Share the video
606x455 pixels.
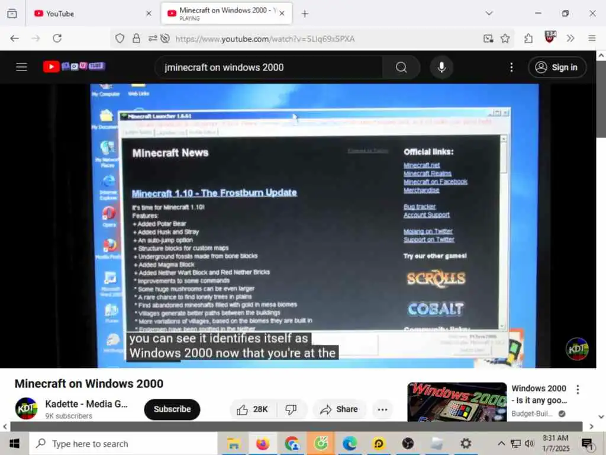point(339,409)
